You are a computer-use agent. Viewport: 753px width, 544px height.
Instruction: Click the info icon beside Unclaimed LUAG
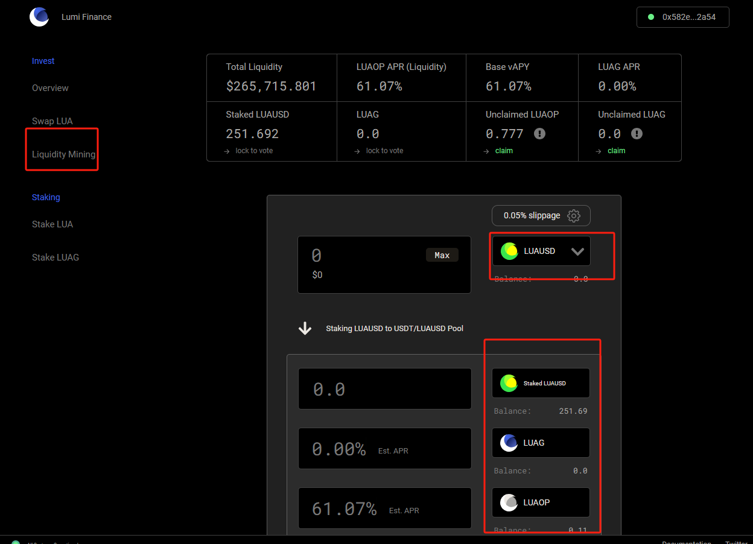click(x=637, y=133)
